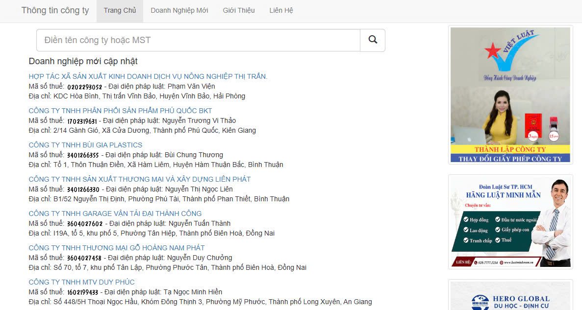This screenshot has width=582, height=310.
Task: Click the Việt Luật red star logo
Action: coord(492,50)
